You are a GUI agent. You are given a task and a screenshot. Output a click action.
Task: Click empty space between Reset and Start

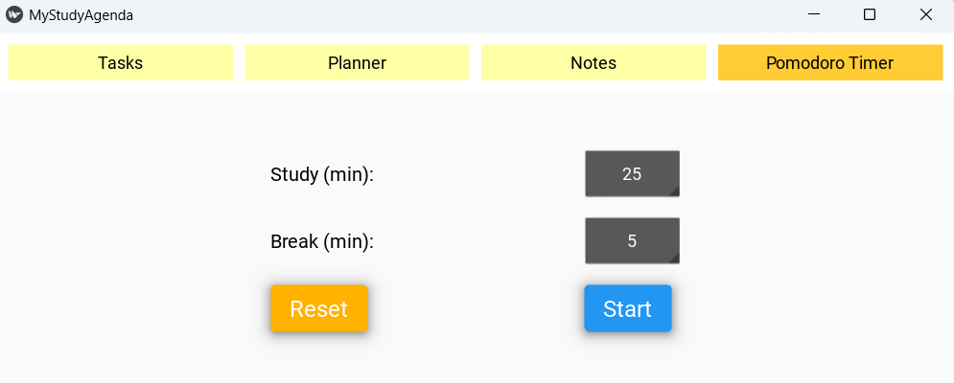coord(475,309)
